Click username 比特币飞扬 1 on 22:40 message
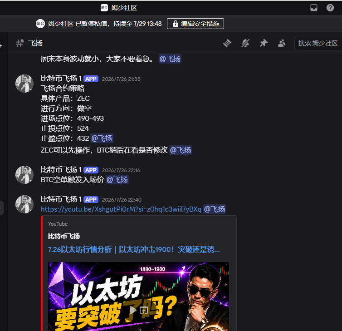342x331 pixels. 61,199
